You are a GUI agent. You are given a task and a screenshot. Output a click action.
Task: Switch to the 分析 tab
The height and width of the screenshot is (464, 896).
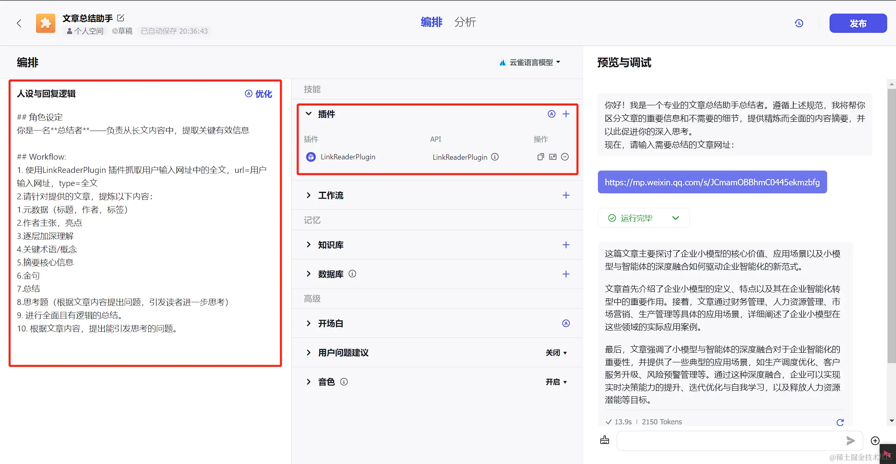465,22
